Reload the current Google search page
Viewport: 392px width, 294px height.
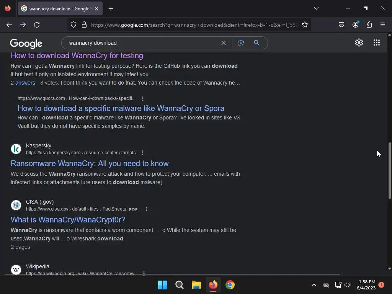click(x=37, y=25)
